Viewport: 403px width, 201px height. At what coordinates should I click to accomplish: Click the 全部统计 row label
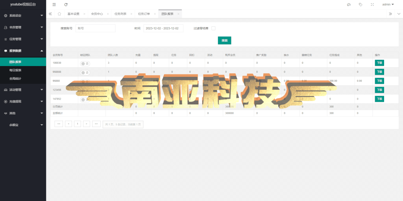pos(58,113)
